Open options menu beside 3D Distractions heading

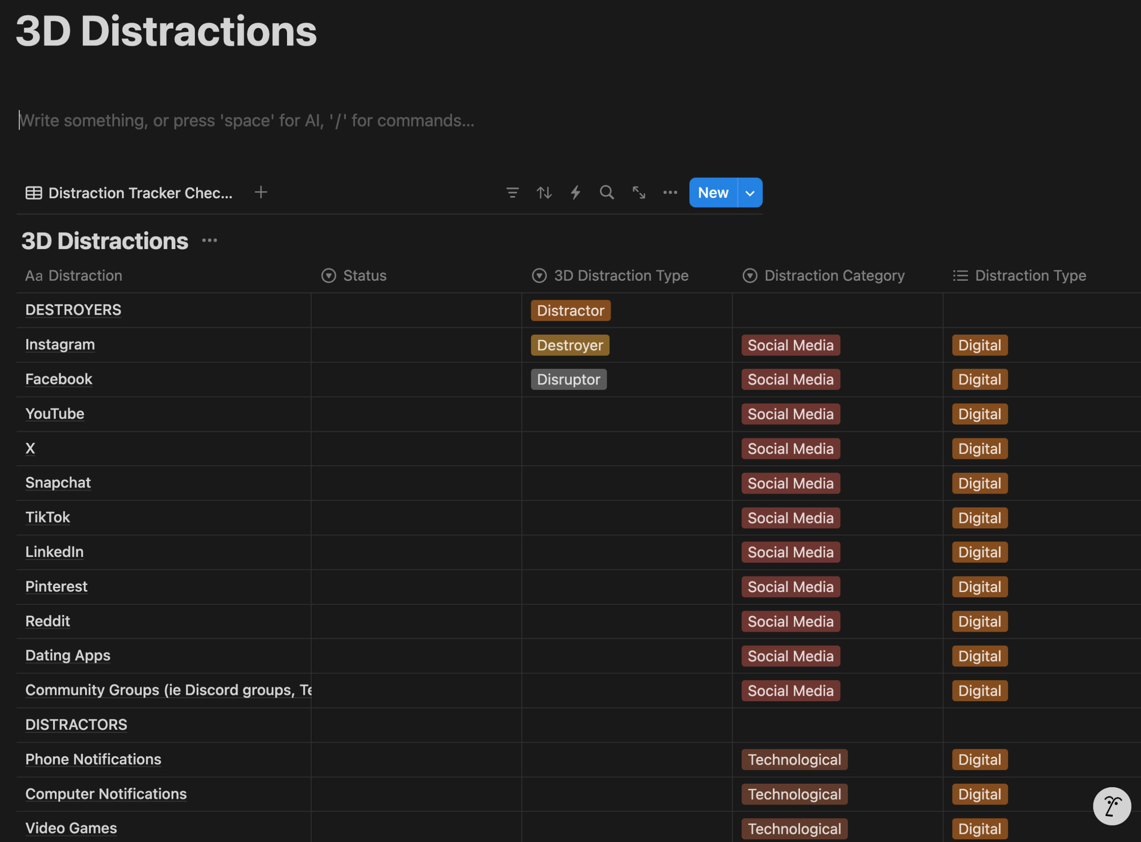[209, 241]
